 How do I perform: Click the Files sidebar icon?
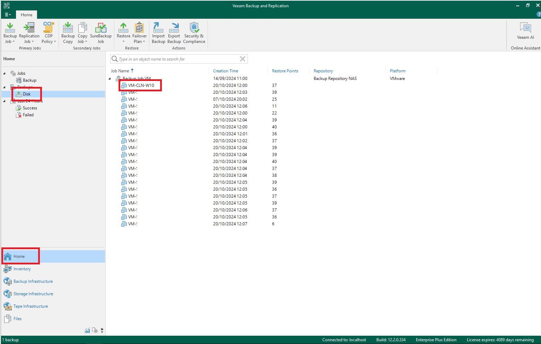[x=8, y=319]
